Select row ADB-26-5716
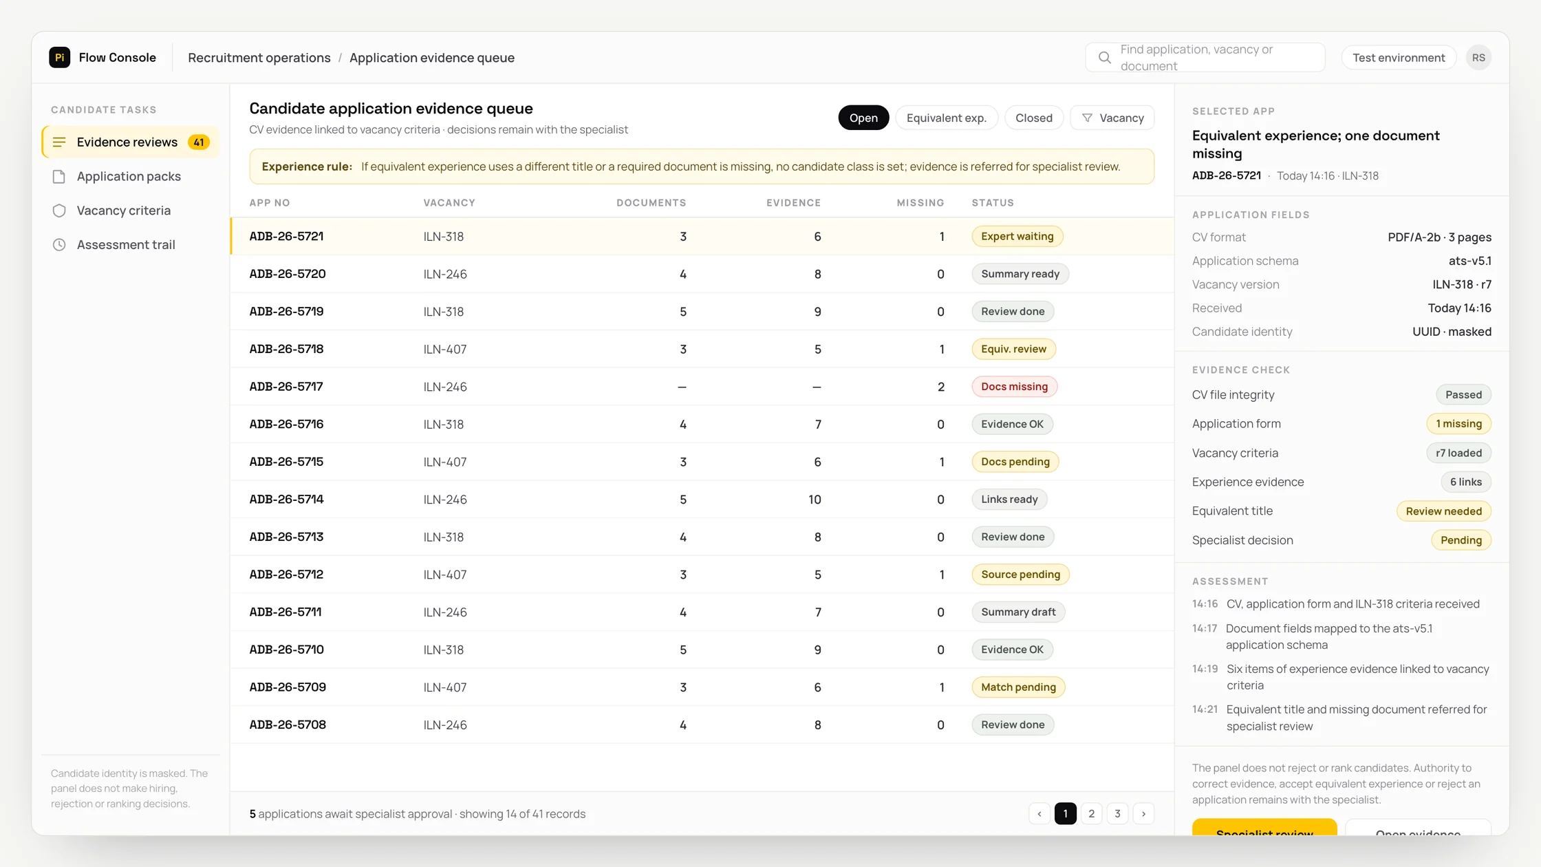1541x867 pixels. click(702, 425)
